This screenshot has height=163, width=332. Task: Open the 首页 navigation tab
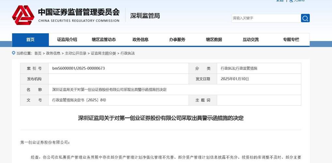coord(30,39)
